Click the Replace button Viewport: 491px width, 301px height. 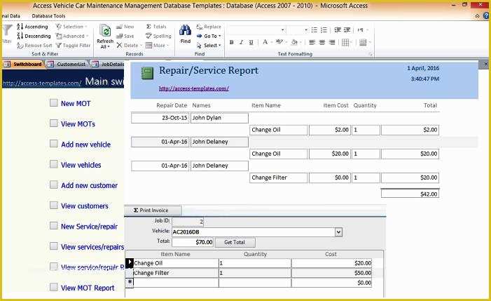[209, 27]
